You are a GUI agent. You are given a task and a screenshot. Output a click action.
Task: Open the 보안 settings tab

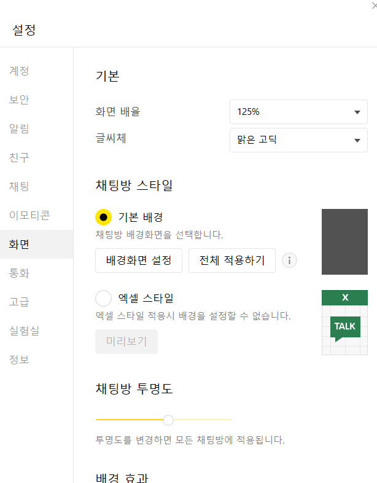(x=19, y=100)
